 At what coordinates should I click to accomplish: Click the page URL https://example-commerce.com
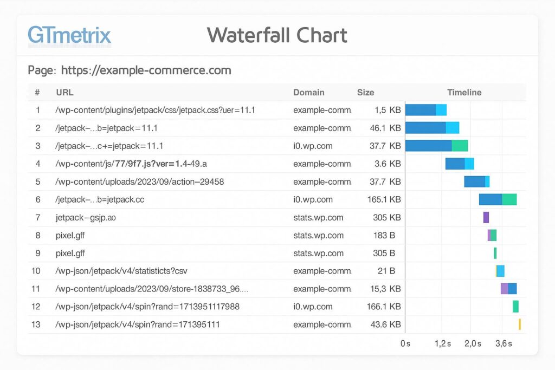(x=146, y=70)
